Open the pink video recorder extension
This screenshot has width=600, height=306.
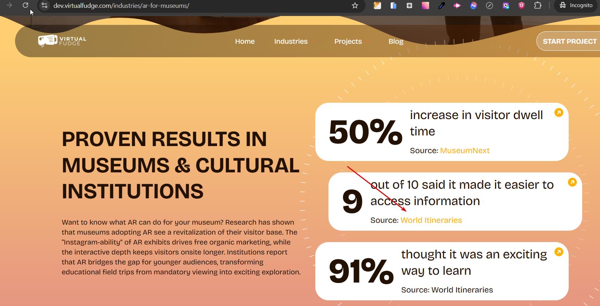[x=457, y=5]
